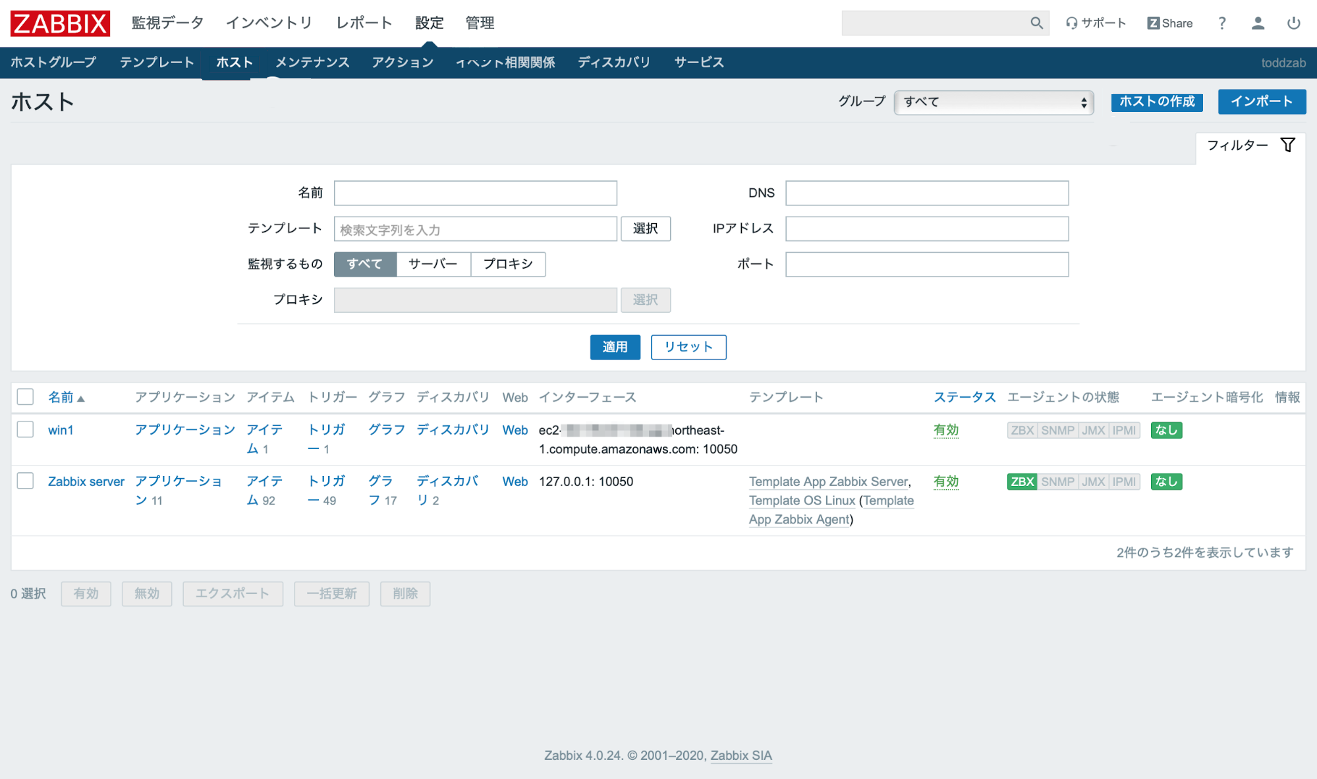The image size is (1317, 779).
Task: Go to テンプレート submenu
Action: coord(157,63)
